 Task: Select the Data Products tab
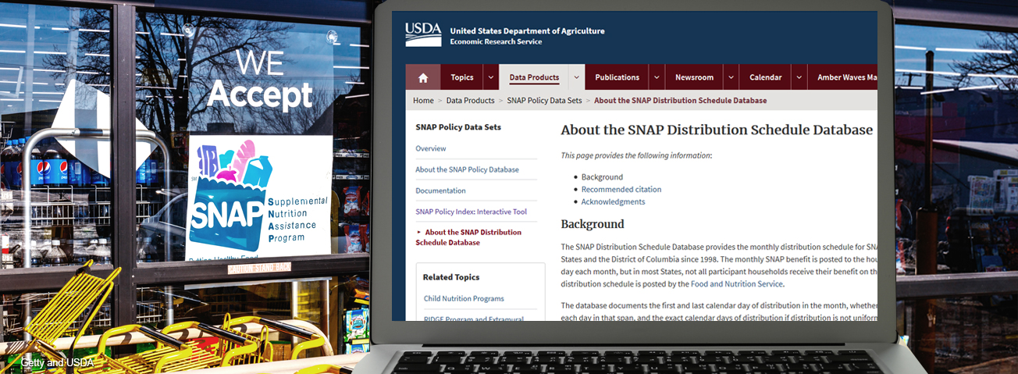click(534, 77)
